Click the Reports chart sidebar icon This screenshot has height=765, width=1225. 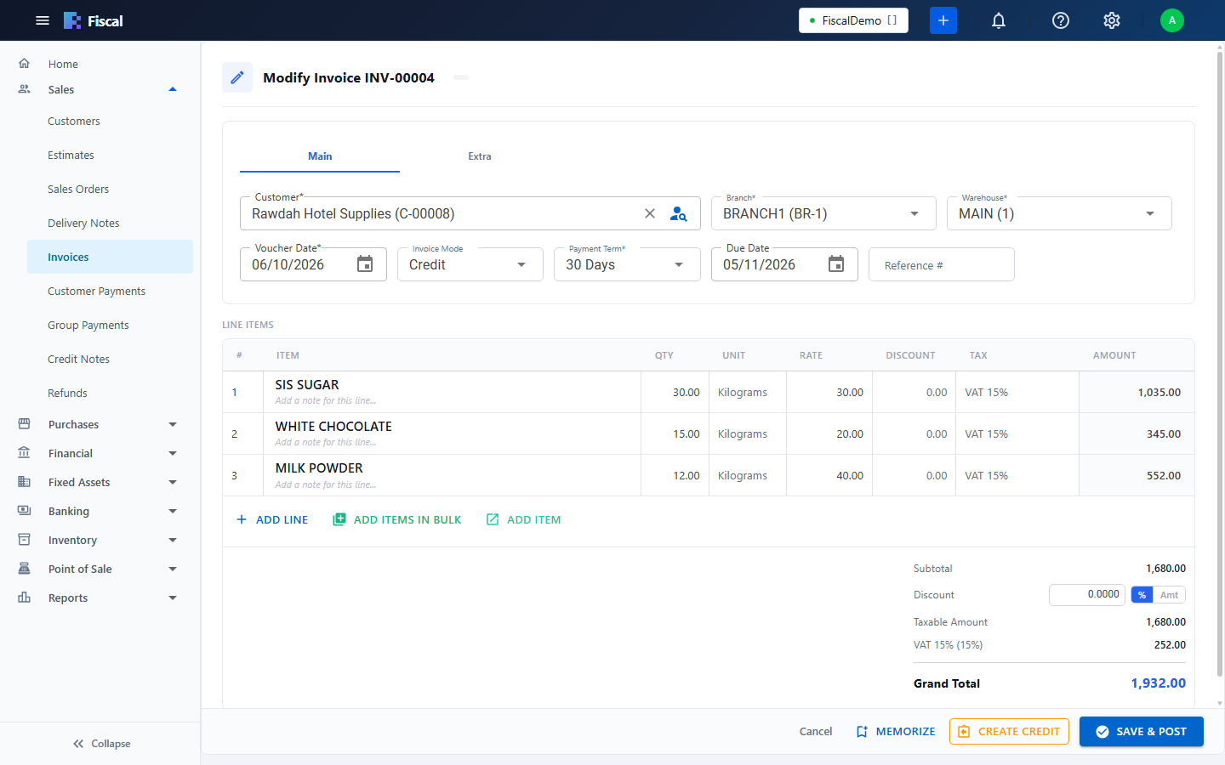pos(24,598)
